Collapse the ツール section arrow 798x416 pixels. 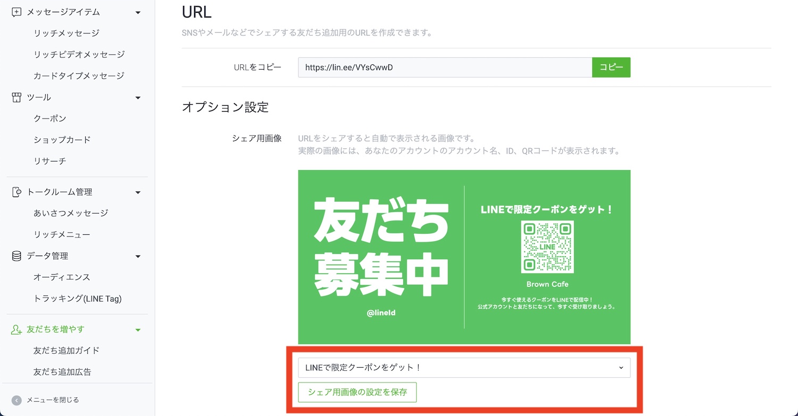(138, 98)
